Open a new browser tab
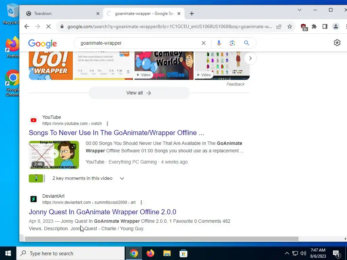This screenshot has width=347, height=260. (192, 14)
